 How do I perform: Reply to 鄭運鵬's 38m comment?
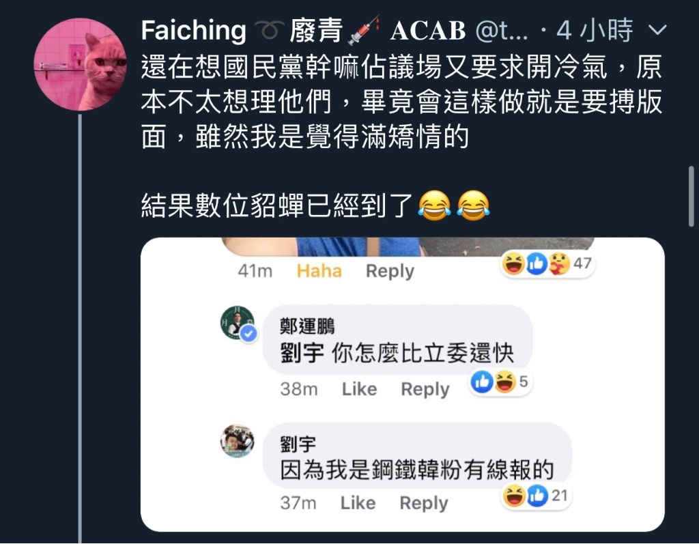coord(425,389)
